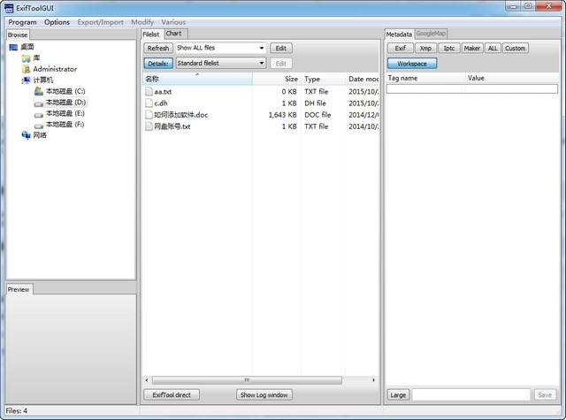Switch to the Chart tab

pos(173,34)
